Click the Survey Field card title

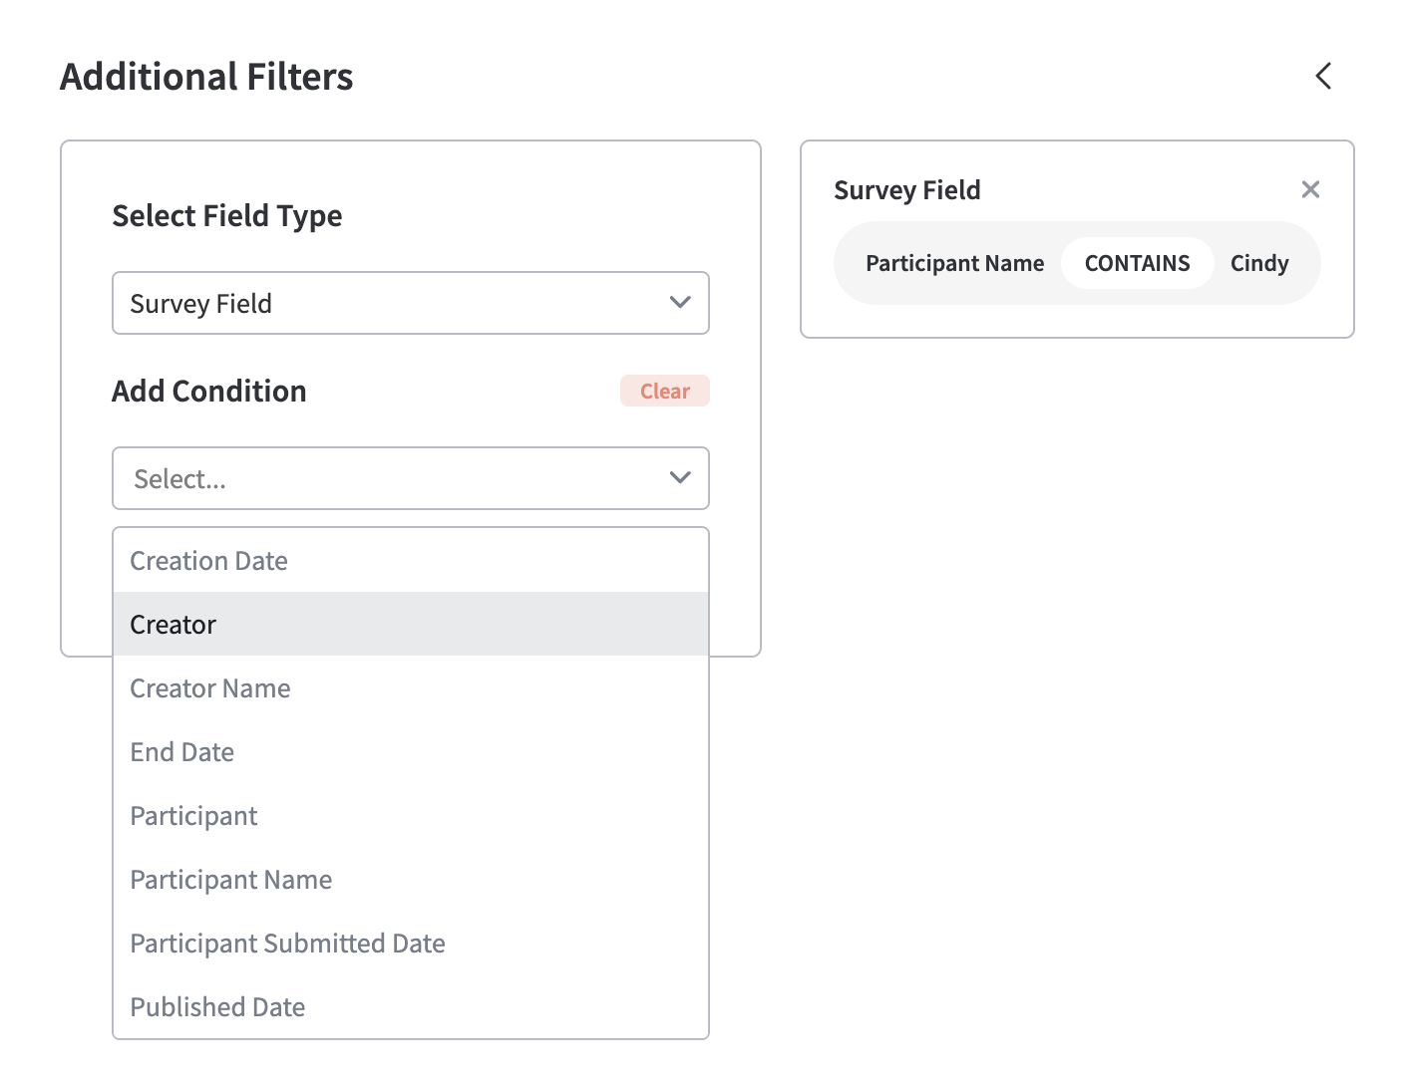coord(907,190)
